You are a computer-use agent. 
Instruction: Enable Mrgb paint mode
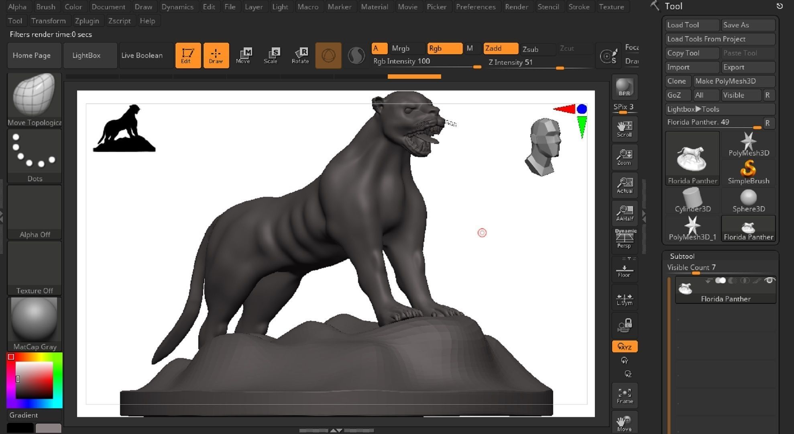click(x=406, y=48)
